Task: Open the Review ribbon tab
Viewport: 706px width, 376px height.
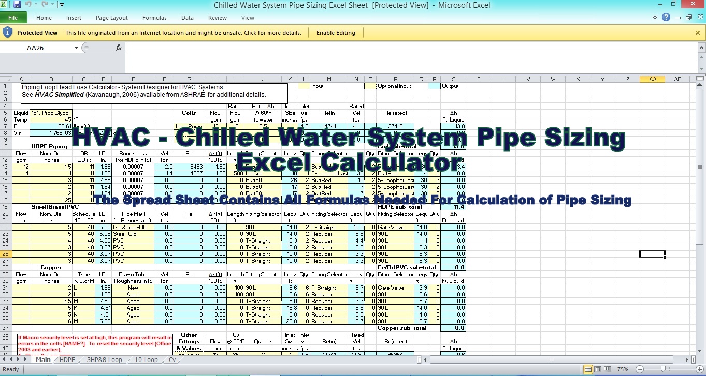Action: coord(218,18)
